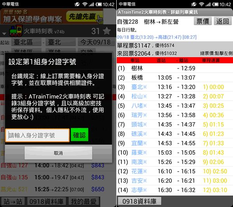
Task: Click the 離站 column header
Action: 184,60
